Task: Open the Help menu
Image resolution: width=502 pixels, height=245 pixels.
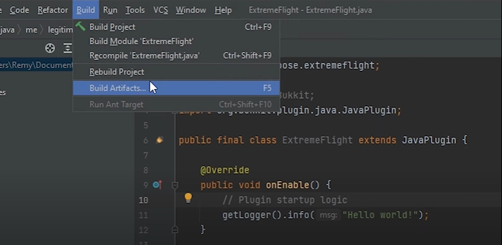Action: 223,10
